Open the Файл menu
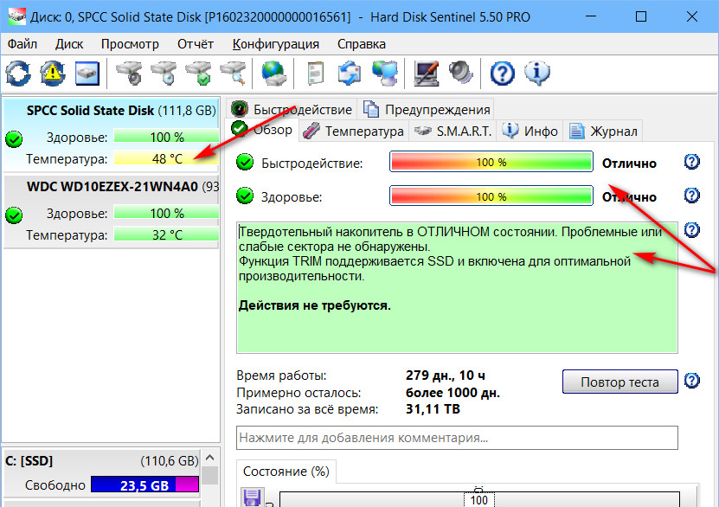The width and height of the screenshot is (719, 507). click(22, 43)
